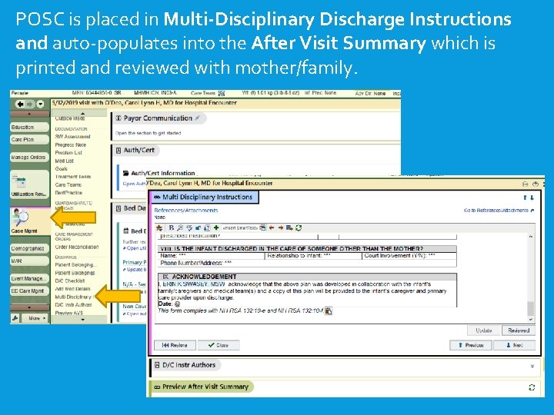Viewport: 554px width, 415px height.
Task: Click the Reviewed button
Action: pos(519,330)
